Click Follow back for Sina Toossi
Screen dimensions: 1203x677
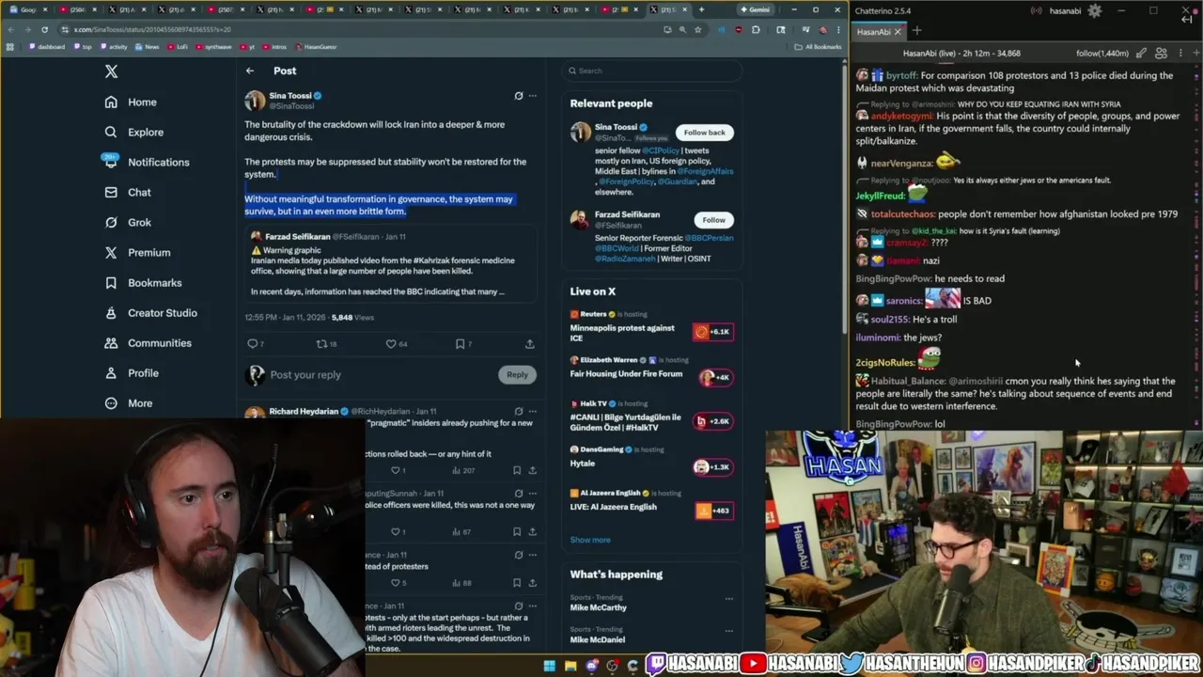point(704,133)
